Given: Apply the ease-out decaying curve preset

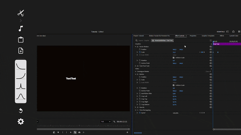Looking at the screenshot, I should 21,66.
